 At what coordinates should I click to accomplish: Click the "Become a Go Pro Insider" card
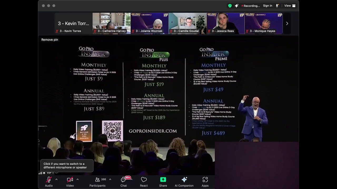tap(84, 131)
